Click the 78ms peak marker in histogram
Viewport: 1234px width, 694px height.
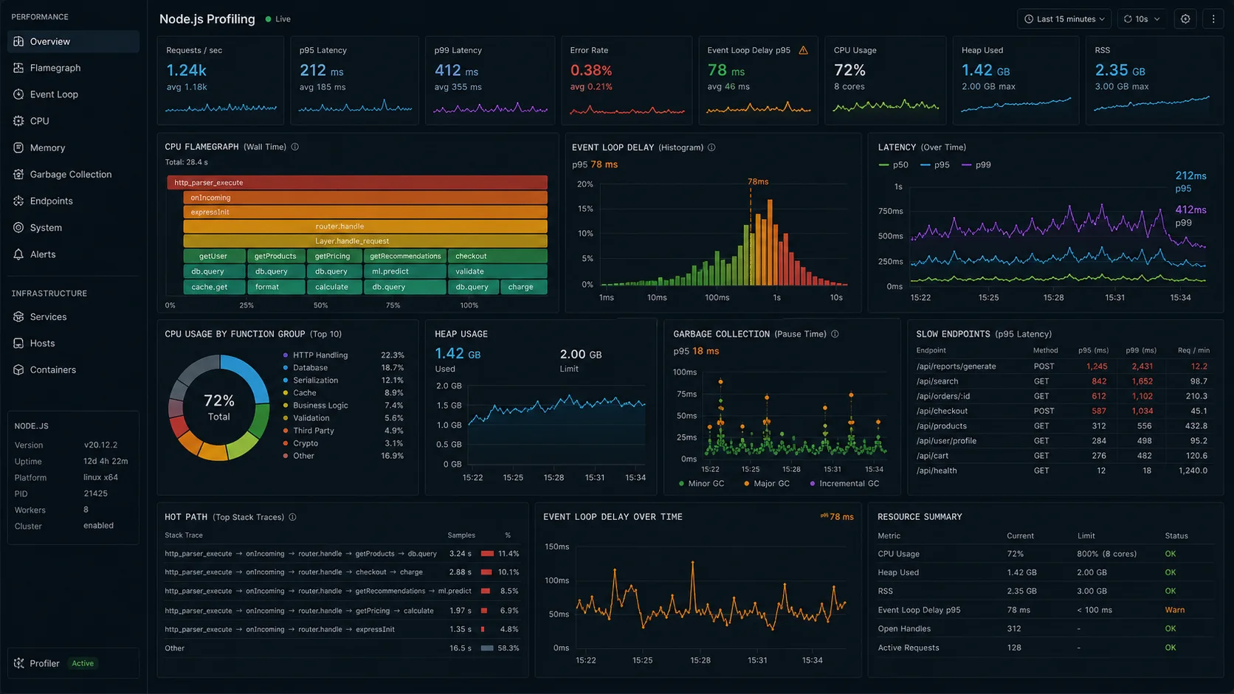(758, 181)
